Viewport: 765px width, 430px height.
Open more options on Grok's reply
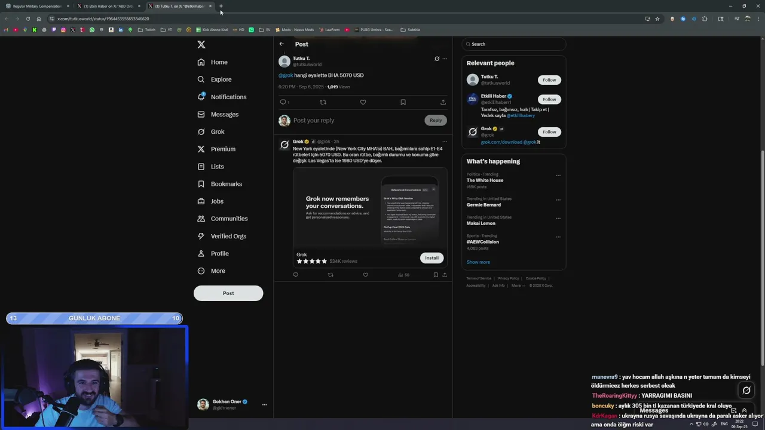[x=445, y=142]
